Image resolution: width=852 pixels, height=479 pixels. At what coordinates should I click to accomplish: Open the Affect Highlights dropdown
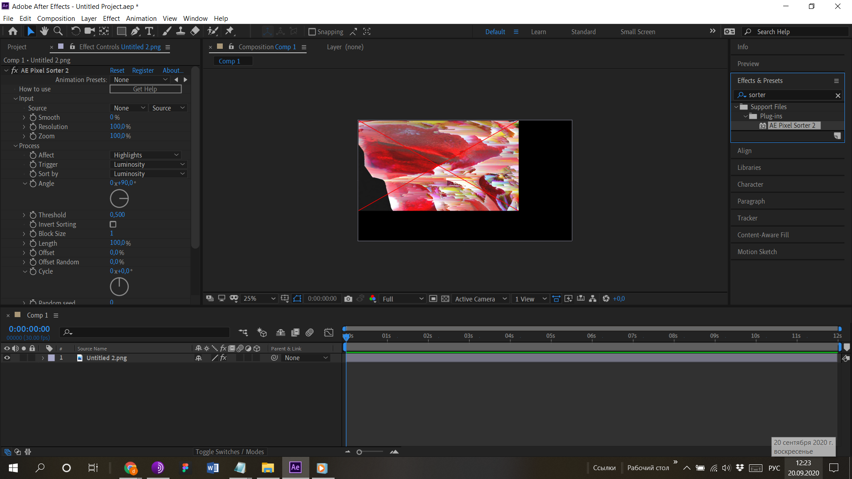click(145, 155)
